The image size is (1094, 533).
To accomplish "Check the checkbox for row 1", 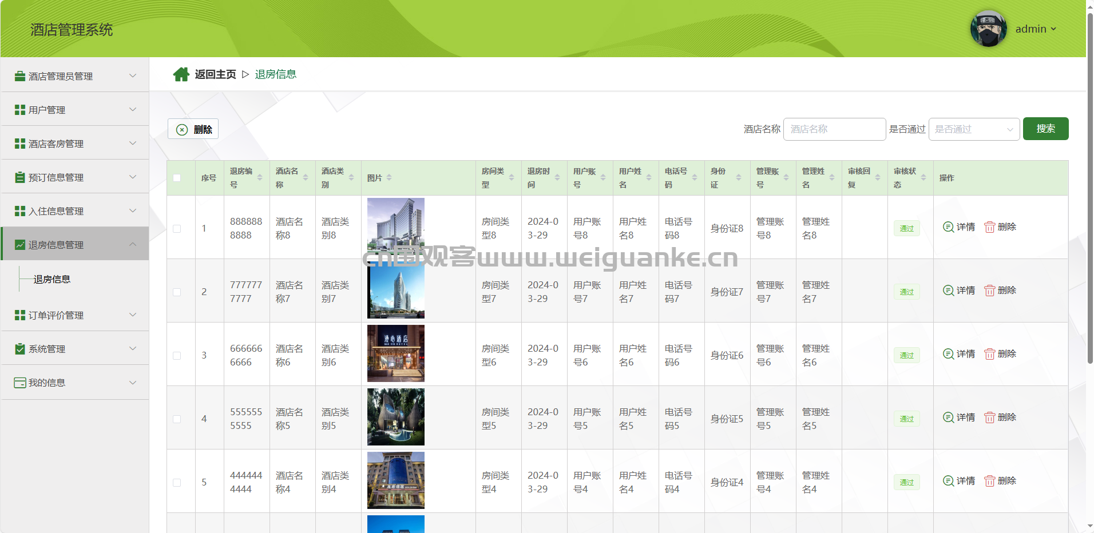I will tap(177, 229).
